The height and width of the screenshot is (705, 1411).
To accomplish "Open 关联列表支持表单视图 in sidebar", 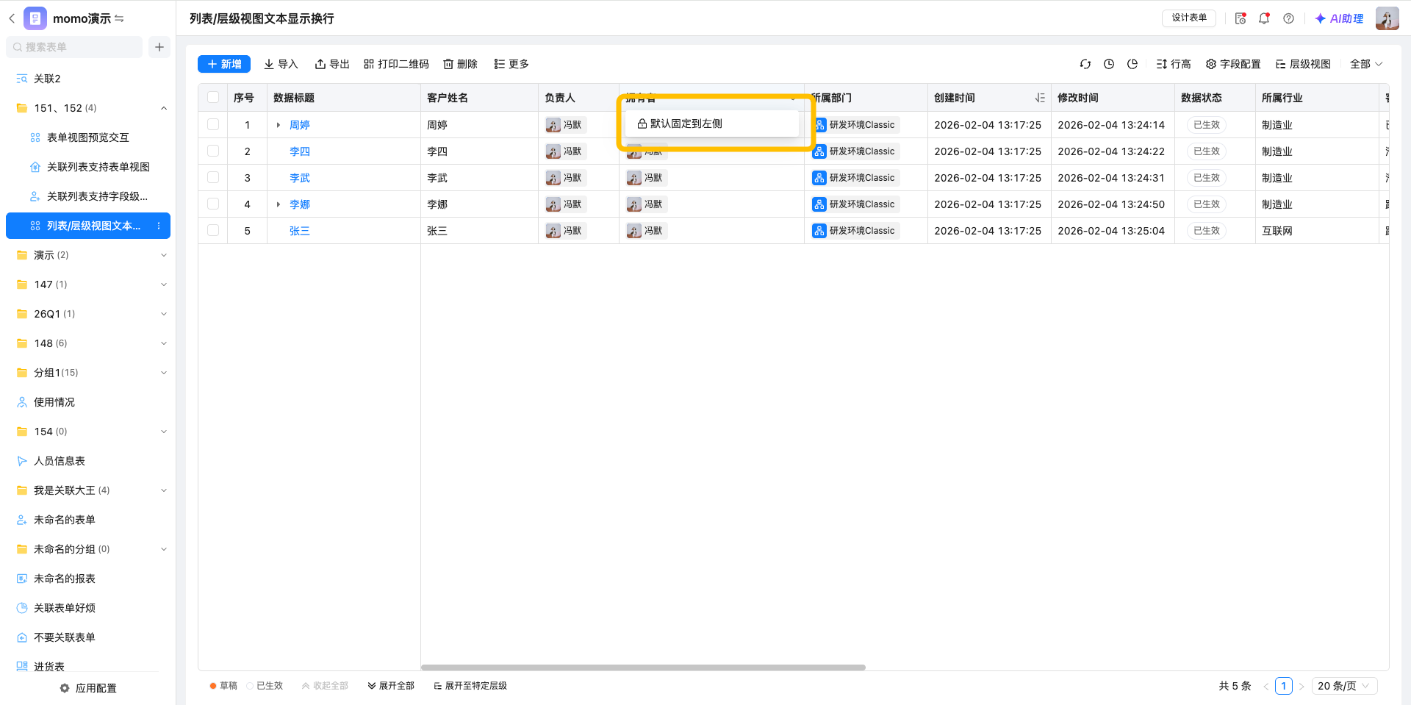I will coord(98,167).
